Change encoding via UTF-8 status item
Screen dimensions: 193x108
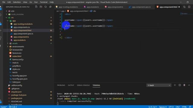[x=171, y=107]
